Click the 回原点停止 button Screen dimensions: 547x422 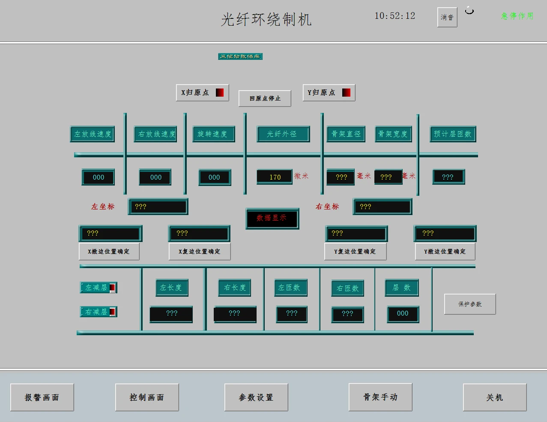[265, 98]
